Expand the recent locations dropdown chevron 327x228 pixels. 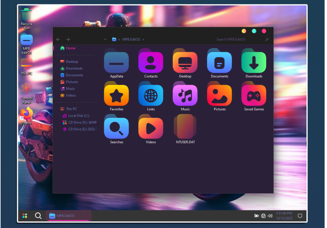point(105,40)
